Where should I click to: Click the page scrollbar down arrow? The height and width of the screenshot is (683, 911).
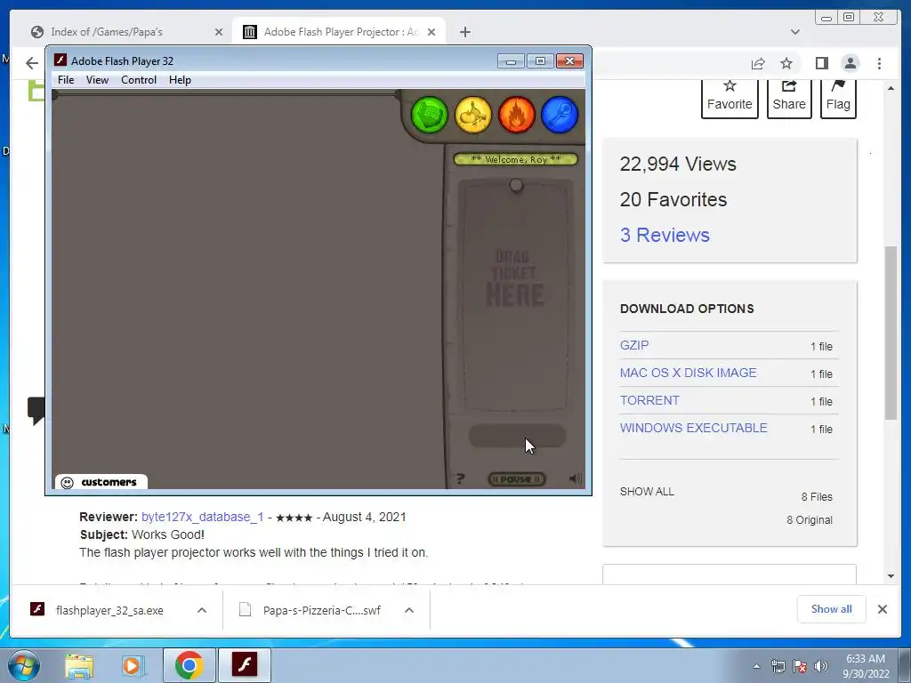coord(891,576)
